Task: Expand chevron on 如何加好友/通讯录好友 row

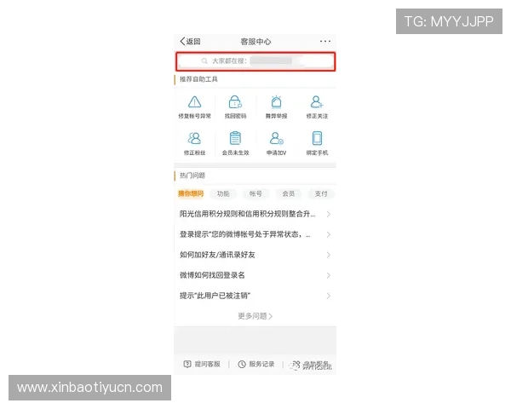Action: (329, 255)
